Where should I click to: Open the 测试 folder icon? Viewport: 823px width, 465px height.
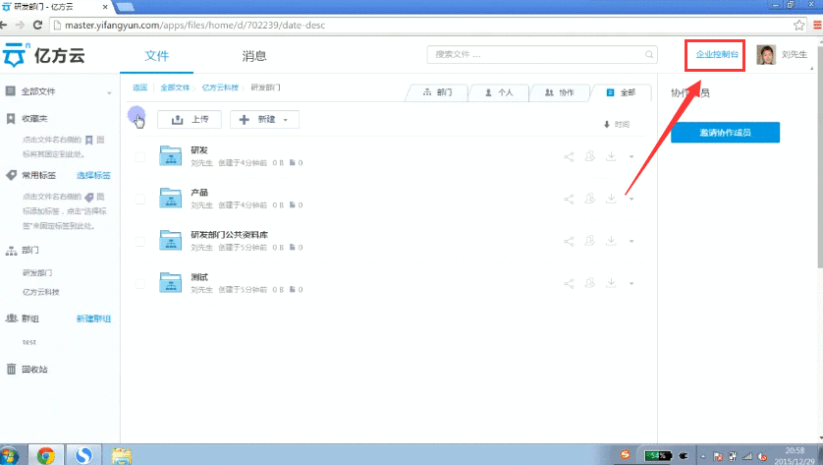click(x=172, y=282)
